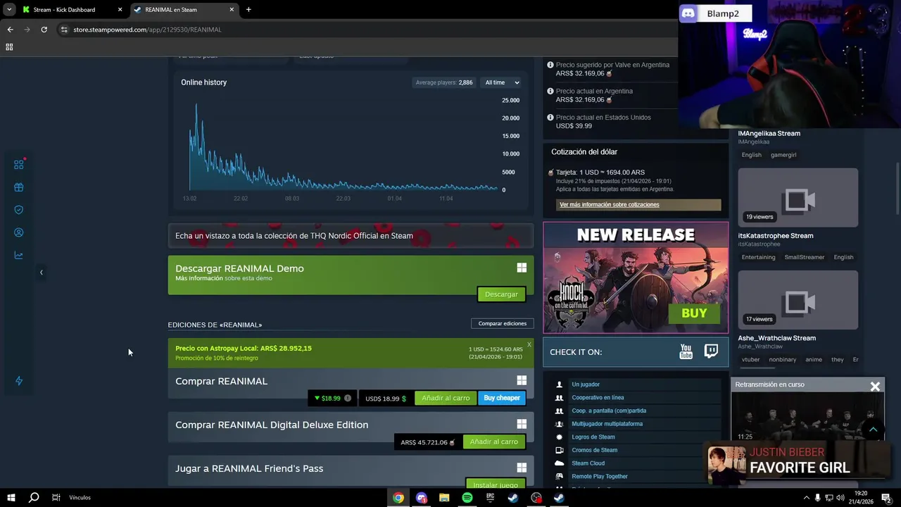The image size is (901, 507).
Task: Click the info icon next to $18.99 price
Action: click(347, 398)
